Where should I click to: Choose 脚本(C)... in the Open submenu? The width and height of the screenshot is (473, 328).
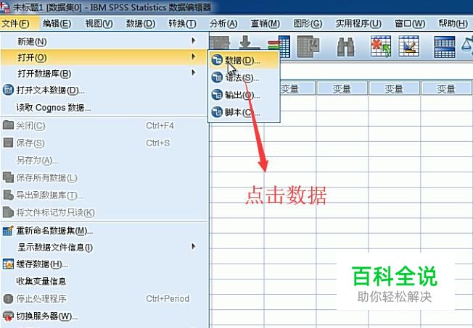point(244,112)
